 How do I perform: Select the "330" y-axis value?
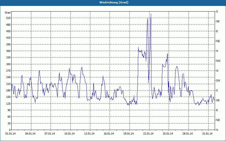(9, 58)
